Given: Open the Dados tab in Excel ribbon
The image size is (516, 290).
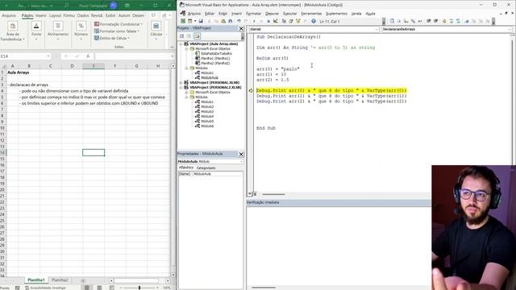Looking at the screenshot, I should [83, 15].
